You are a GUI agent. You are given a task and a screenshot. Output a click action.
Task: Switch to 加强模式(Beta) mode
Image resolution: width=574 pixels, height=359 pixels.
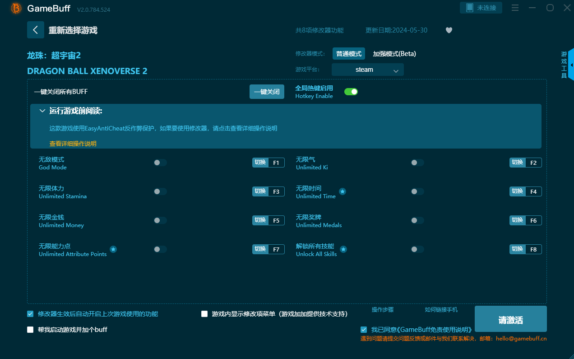tap(394, 54)
